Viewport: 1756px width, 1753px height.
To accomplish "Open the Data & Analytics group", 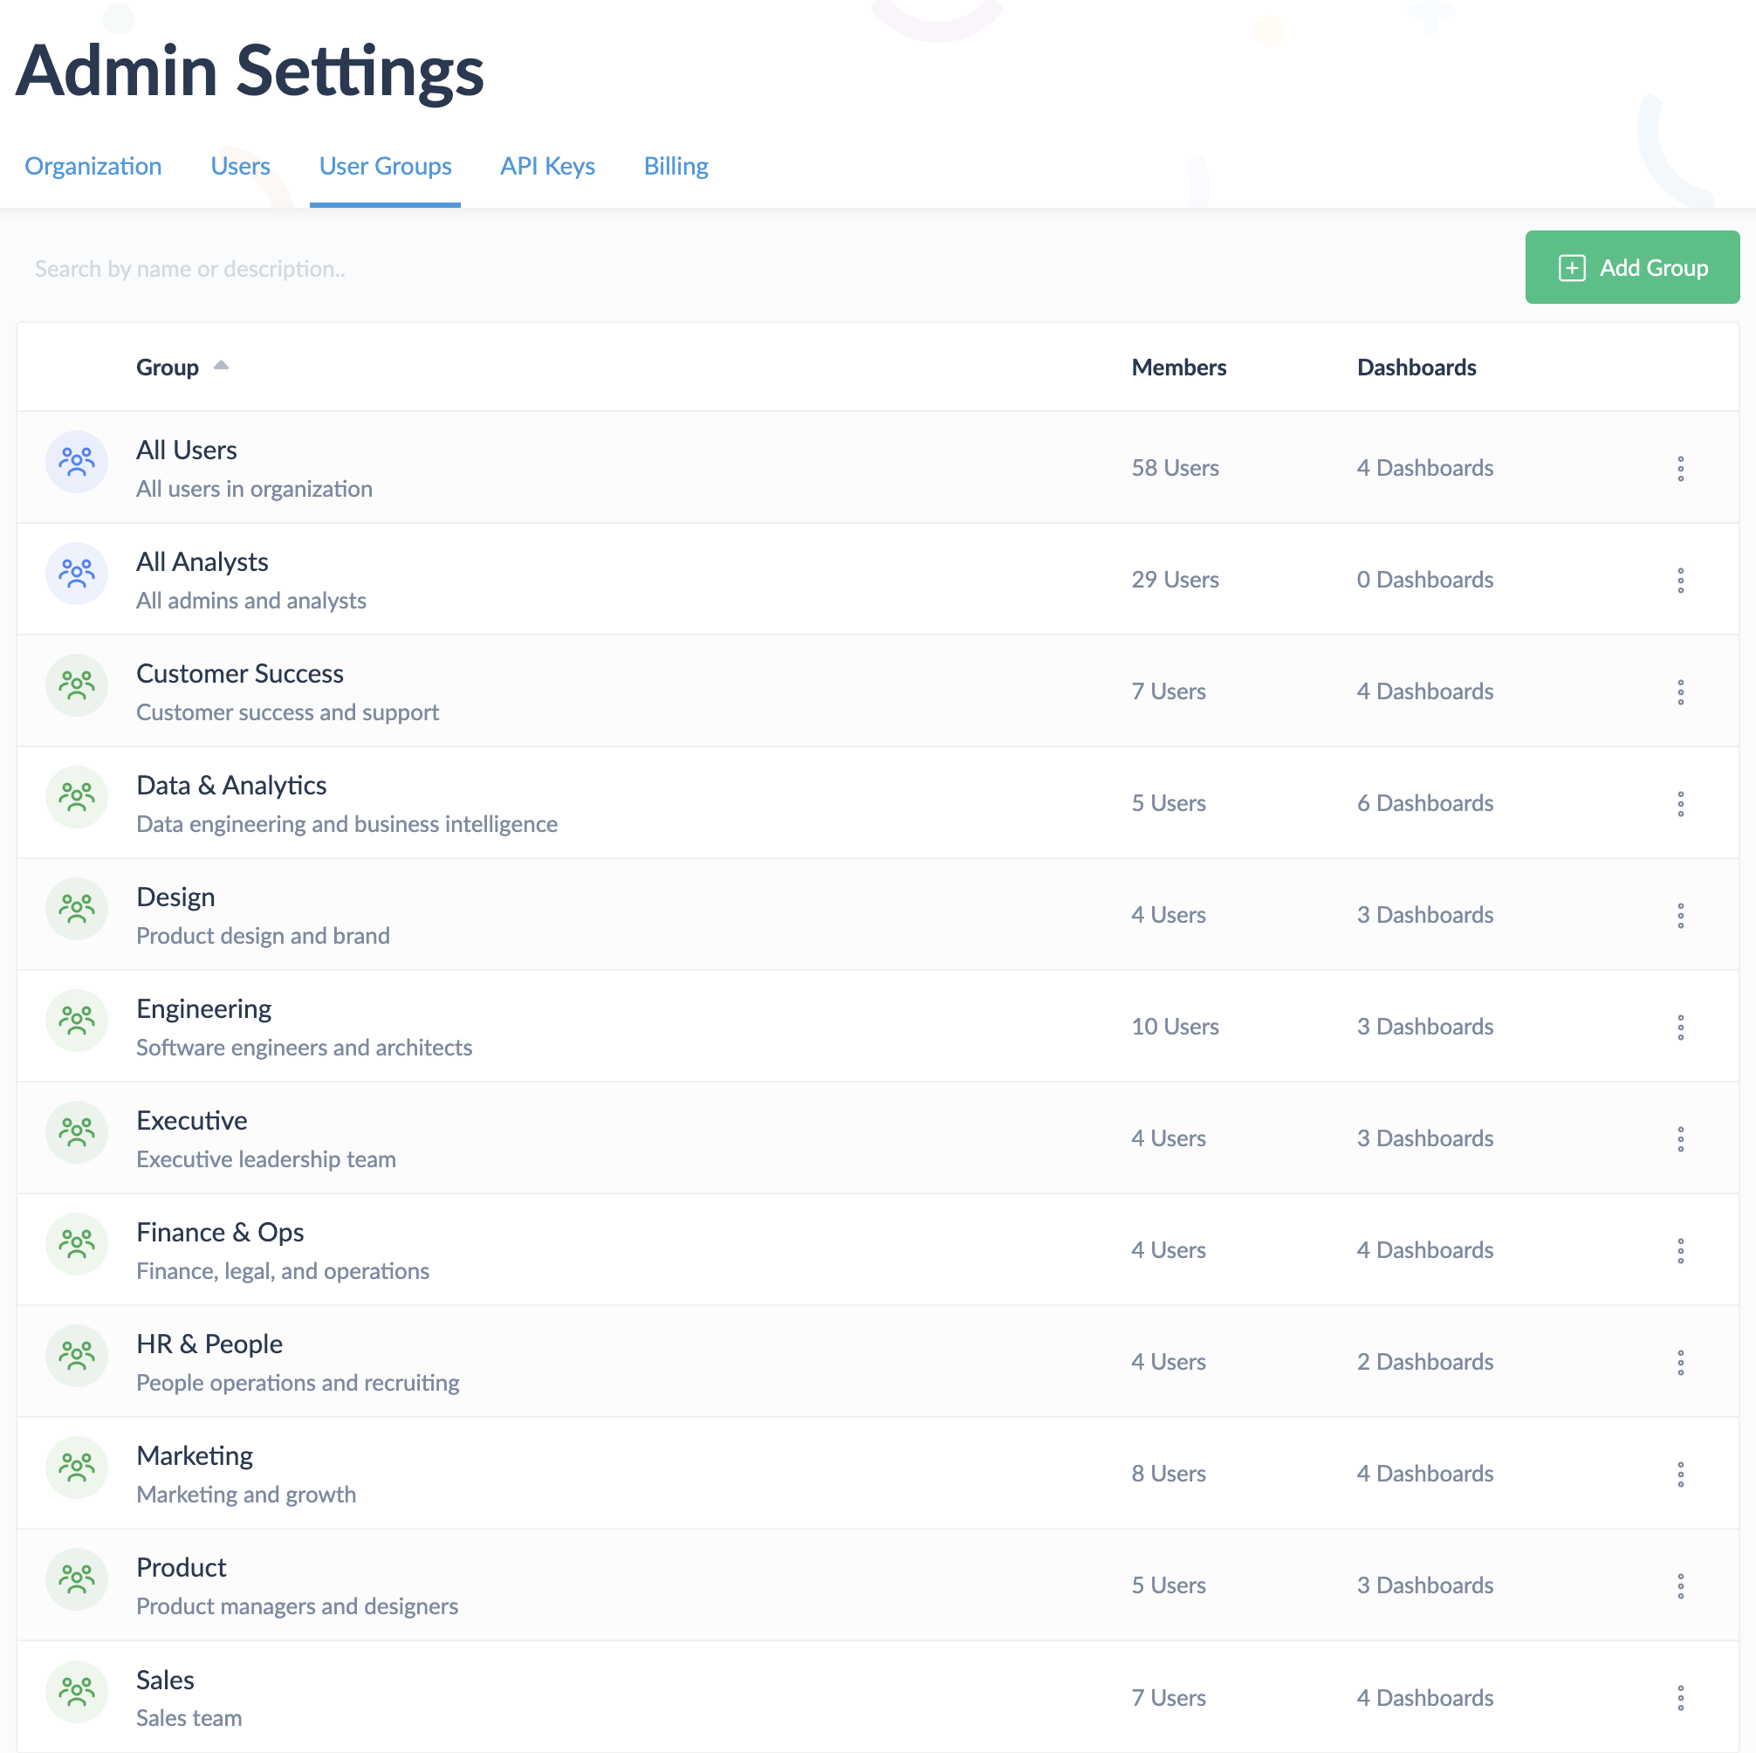I will (x=231, y=786).
